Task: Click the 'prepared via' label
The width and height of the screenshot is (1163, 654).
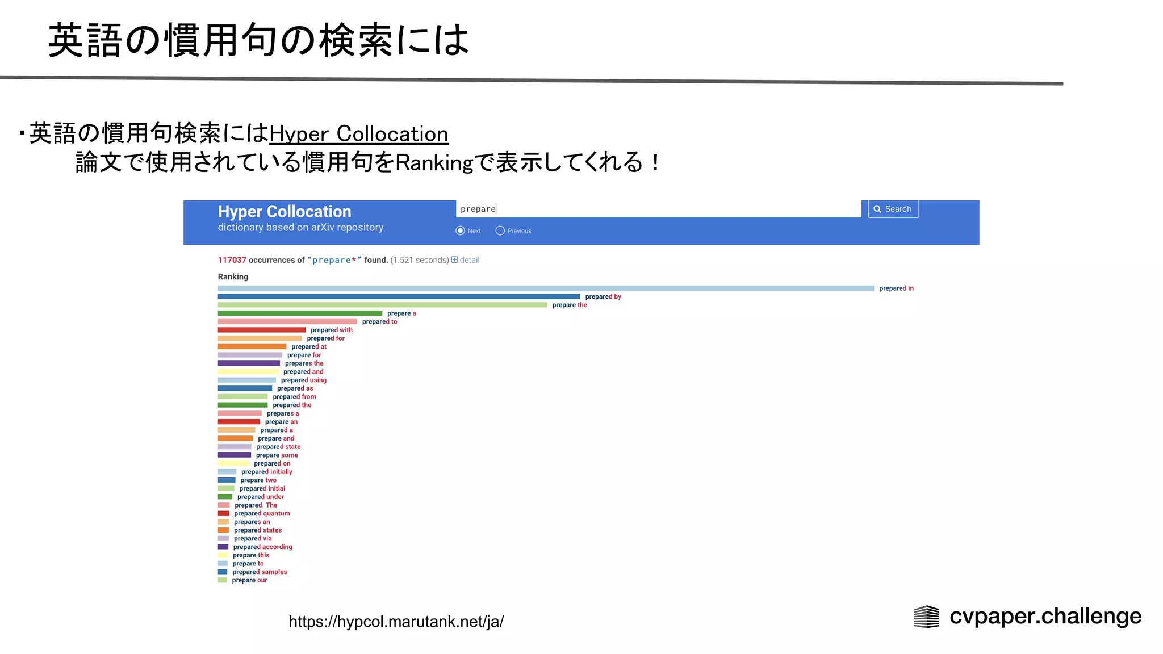Action: [x=253, y=539]
